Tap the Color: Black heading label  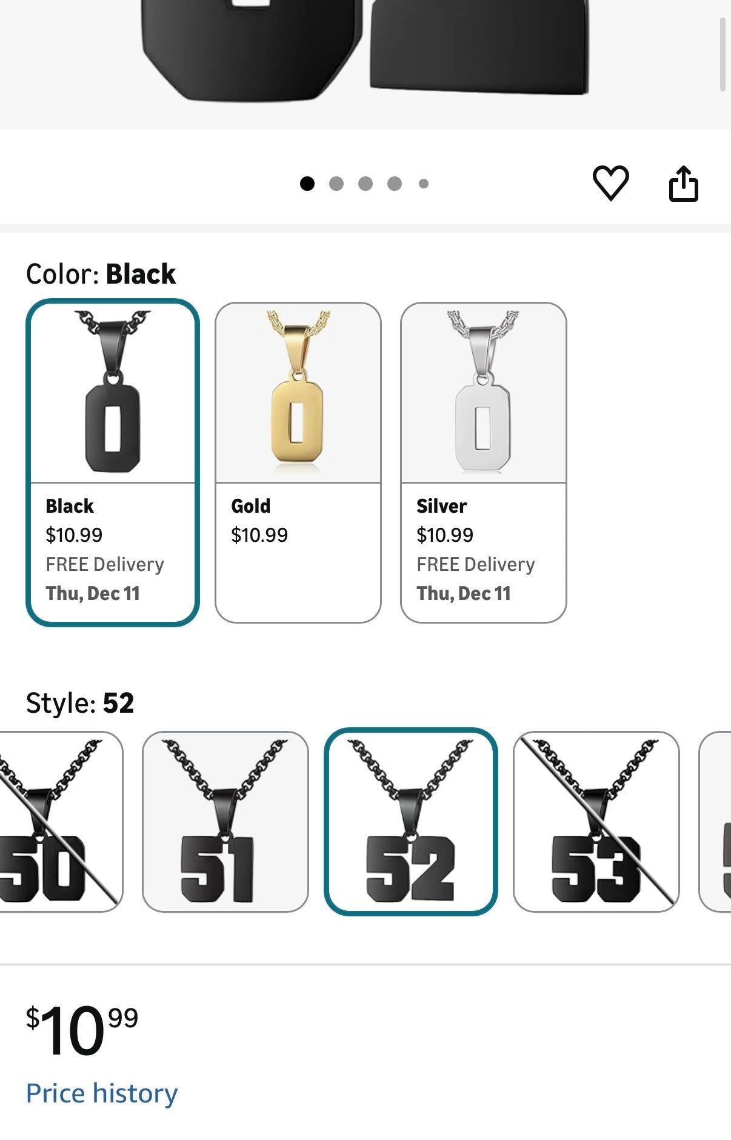99,273
